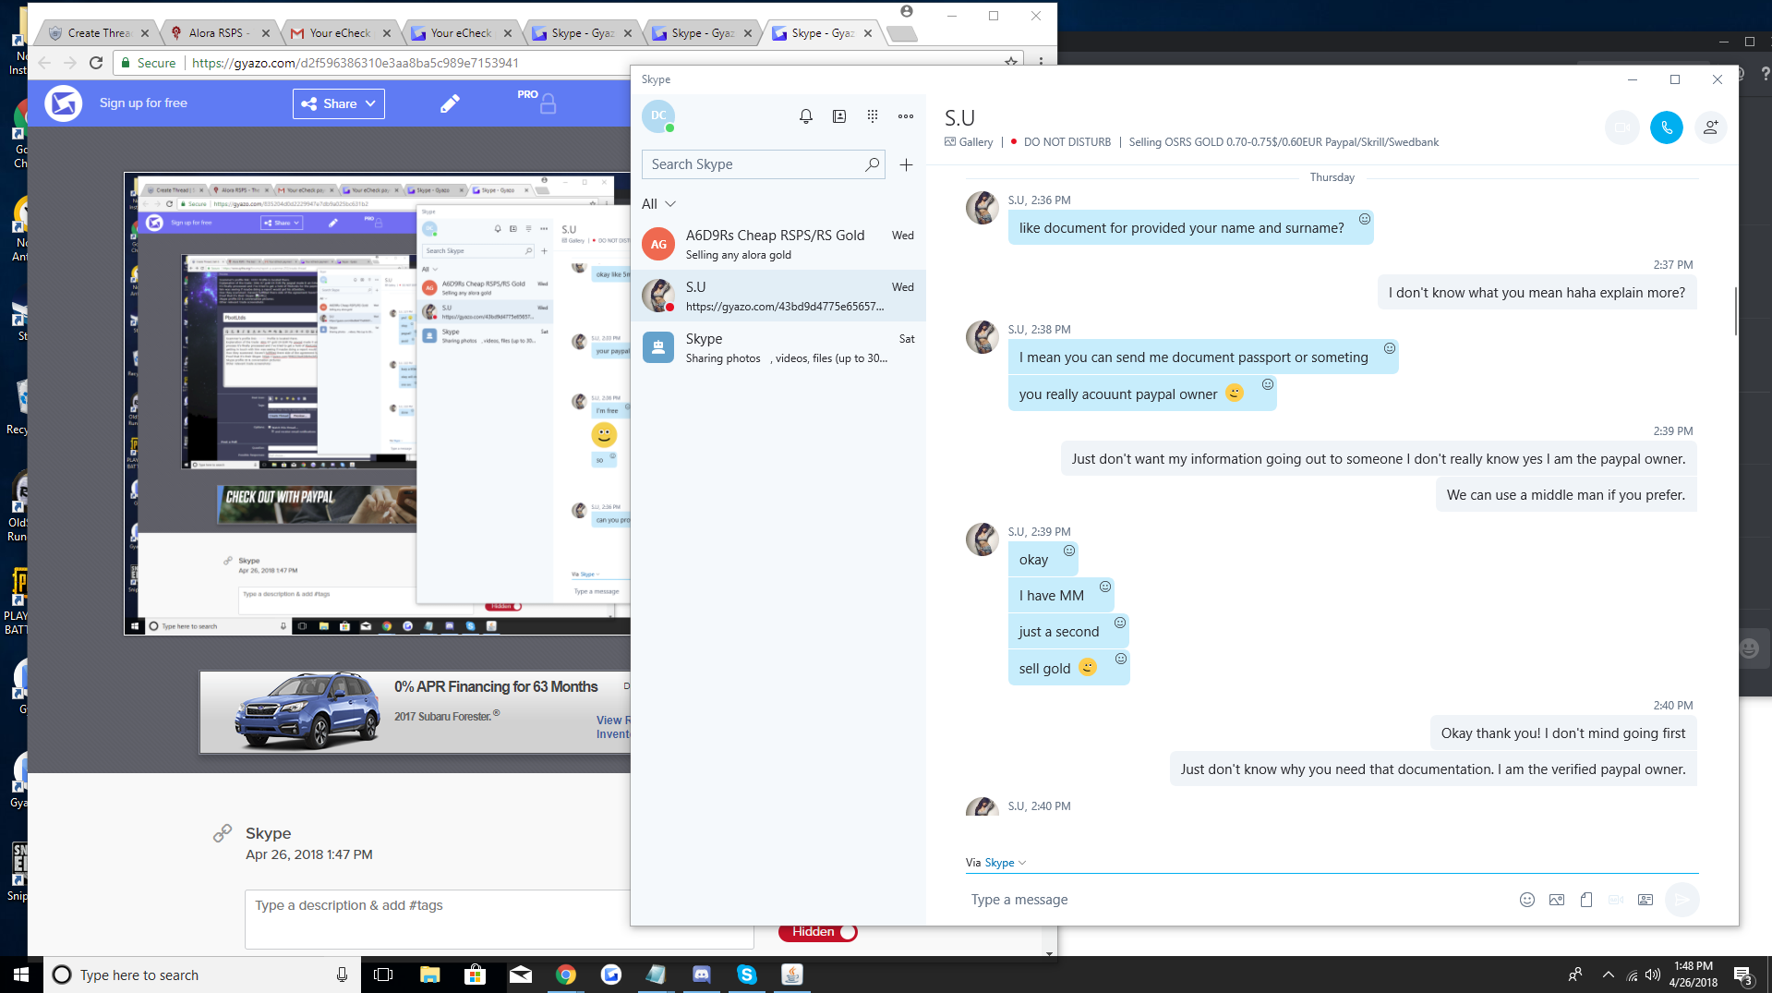Start a new chat with plus icon

point(907,164)
